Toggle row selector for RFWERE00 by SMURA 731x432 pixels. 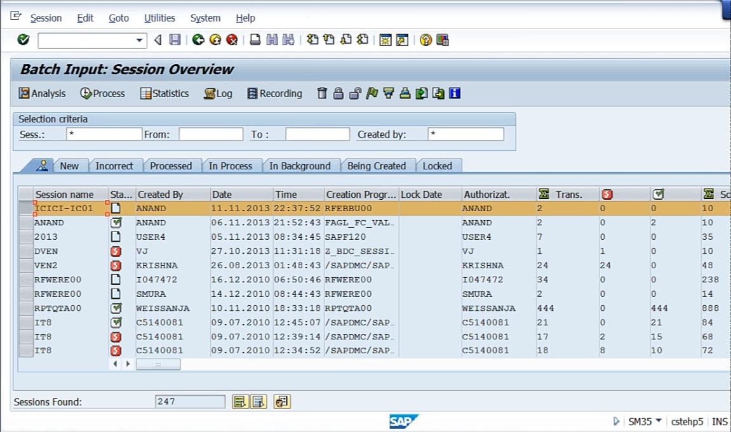point(26,294)
